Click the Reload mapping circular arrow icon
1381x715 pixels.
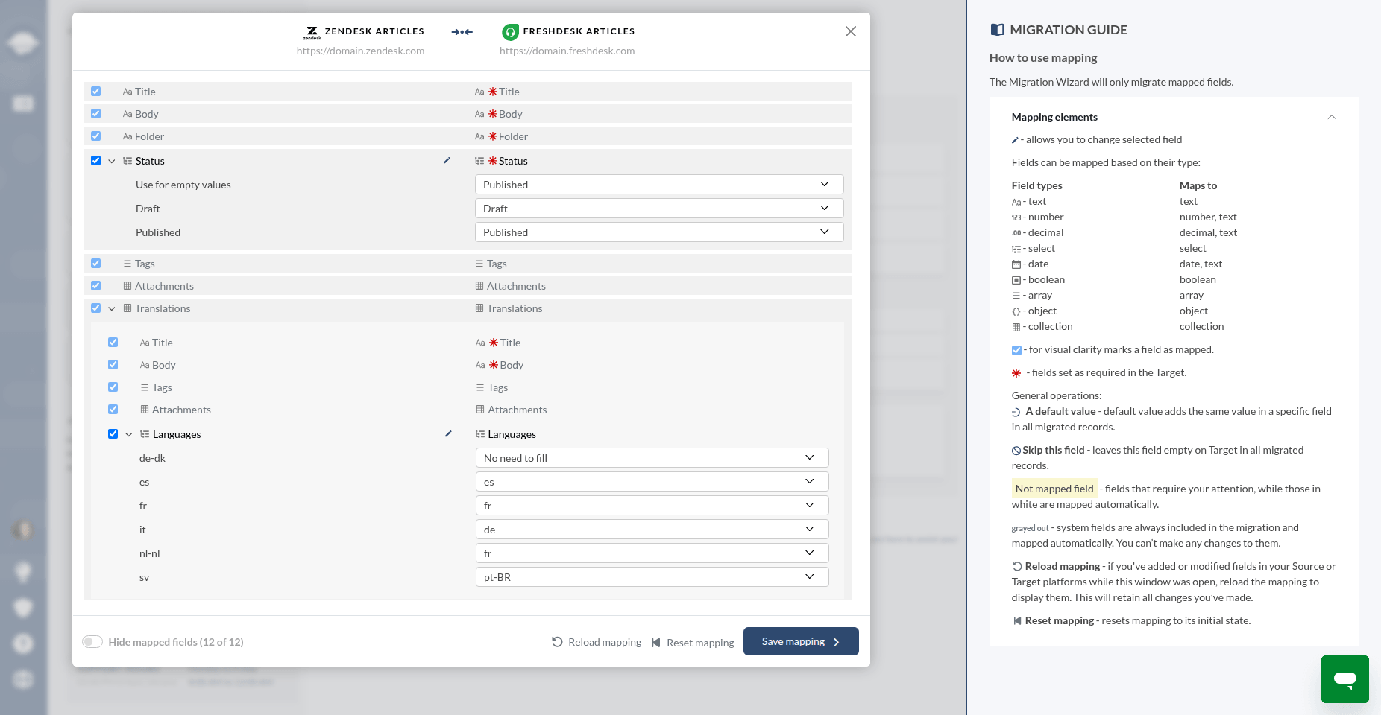pos(557,641)
